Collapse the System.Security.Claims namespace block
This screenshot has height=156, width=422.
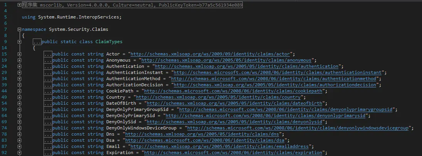[x=19, y=29]
